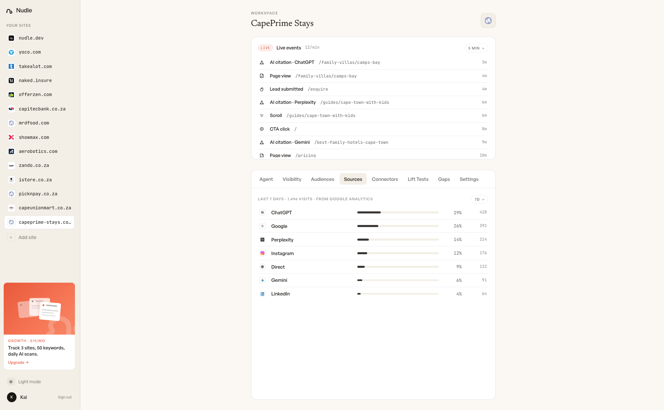Click the Scroll event chevrons icon
This screenshot has width=664, height=410.
(262, 116)
